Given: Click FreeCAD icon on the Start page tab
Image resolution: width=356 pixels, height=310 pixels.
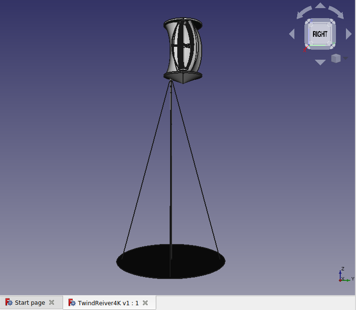Looking at the screenshot, I should [9, 302].
